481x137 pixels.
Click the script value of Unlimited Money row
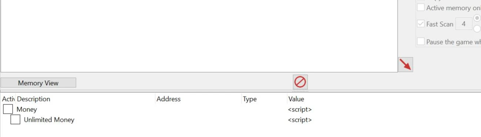[300, 120]
